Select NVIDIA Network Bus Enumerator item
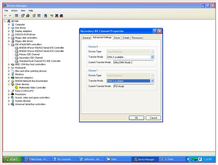Viewport: 218px width, 165px height. pos(31,81)
